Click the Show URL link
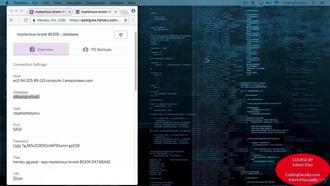 pos(18,178)
